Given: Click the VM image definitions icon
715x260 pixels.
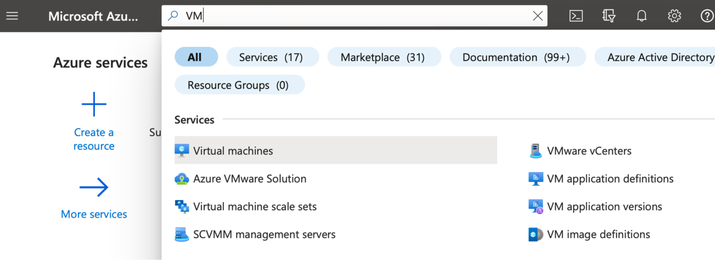Looking at the screenshot, I should (536, 234).
